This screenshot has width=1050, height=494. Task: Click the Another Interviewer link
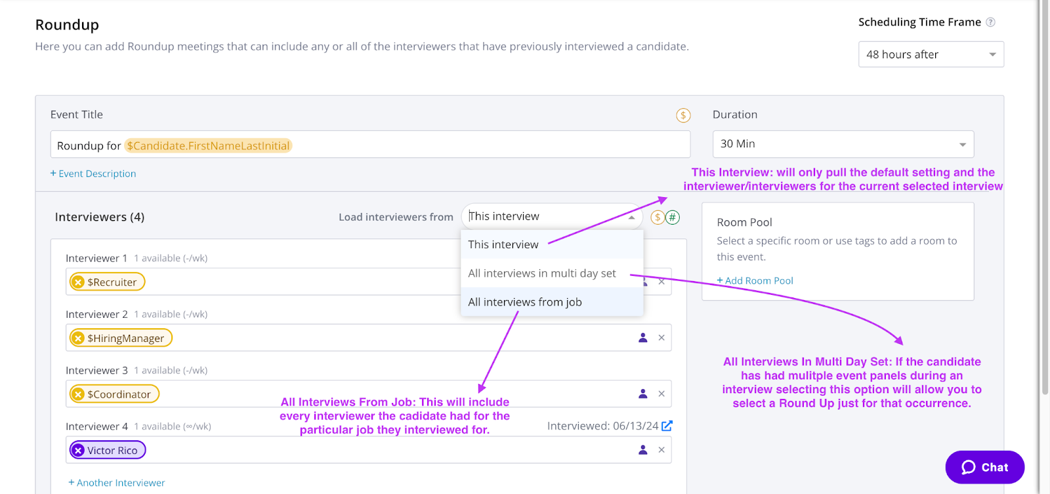[x=117, y=483]
